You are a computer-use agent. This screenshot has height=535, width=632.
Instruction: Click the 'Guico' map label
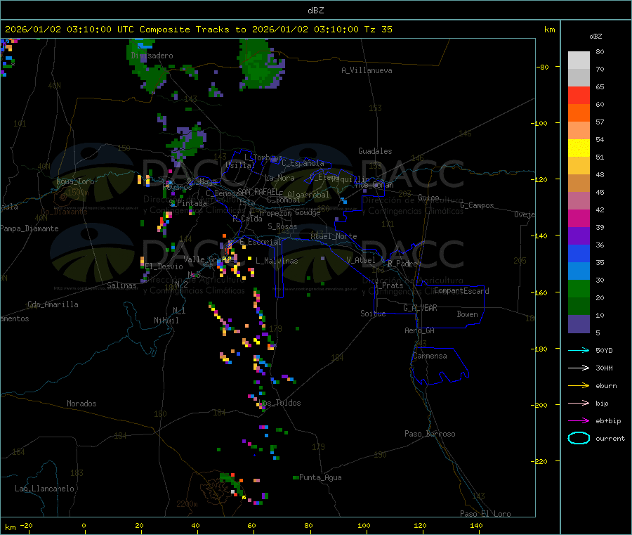(428, 198)
